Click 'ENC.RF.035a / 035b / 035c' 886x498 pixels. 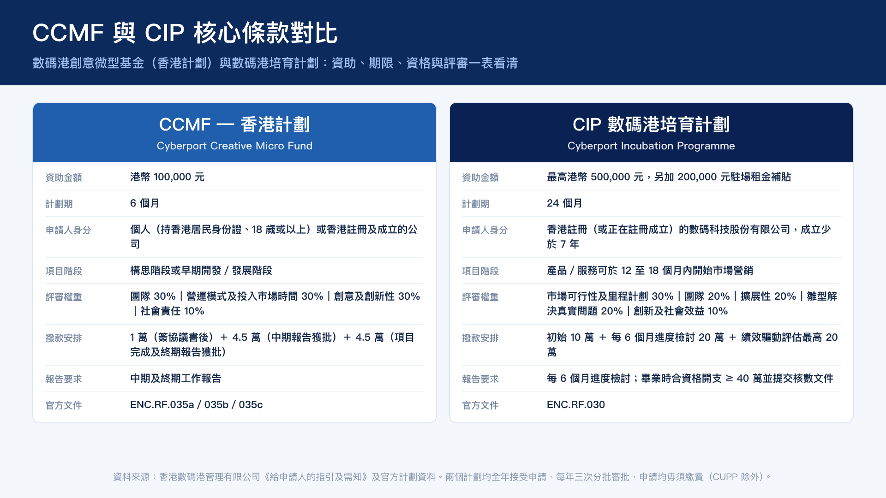point(196,405)
